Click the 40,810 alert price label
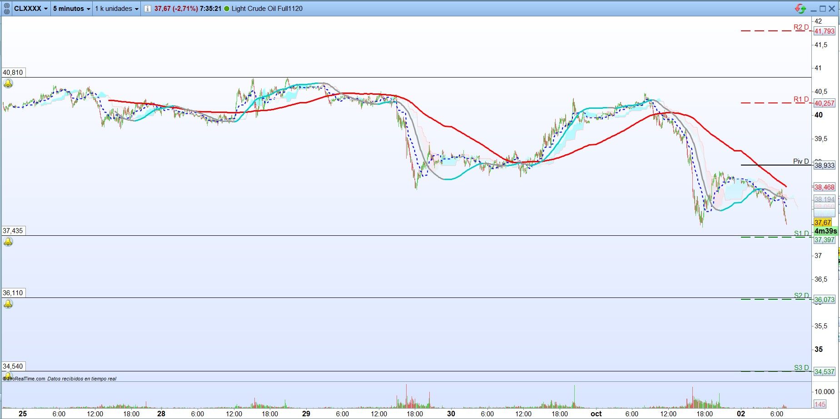840x419 pixels. [x=13, y=73]
